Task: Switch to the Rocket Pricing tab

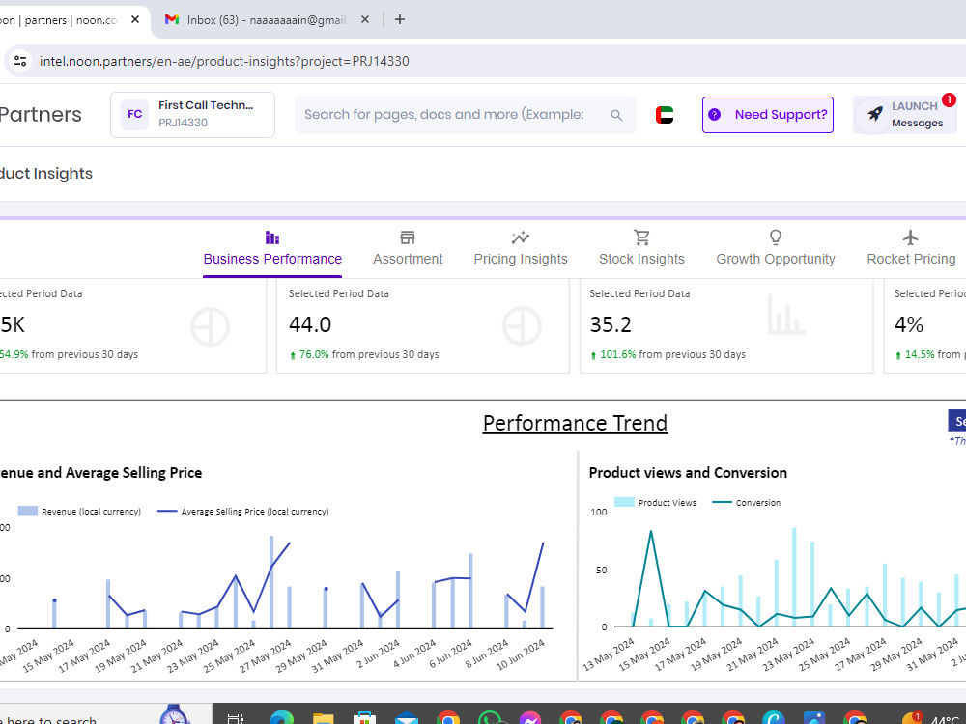Action: (x=911, y=249)
